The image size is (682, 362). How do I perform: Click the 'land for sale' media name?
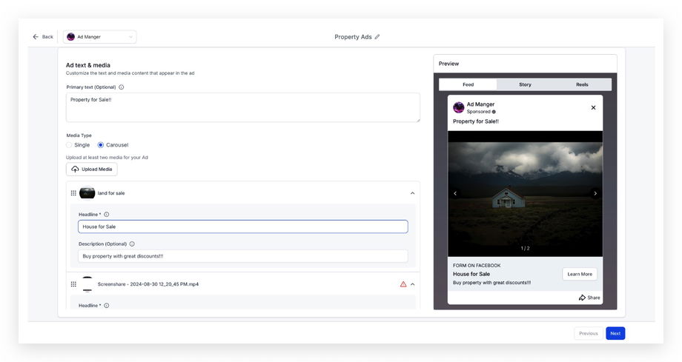[111, 193]
